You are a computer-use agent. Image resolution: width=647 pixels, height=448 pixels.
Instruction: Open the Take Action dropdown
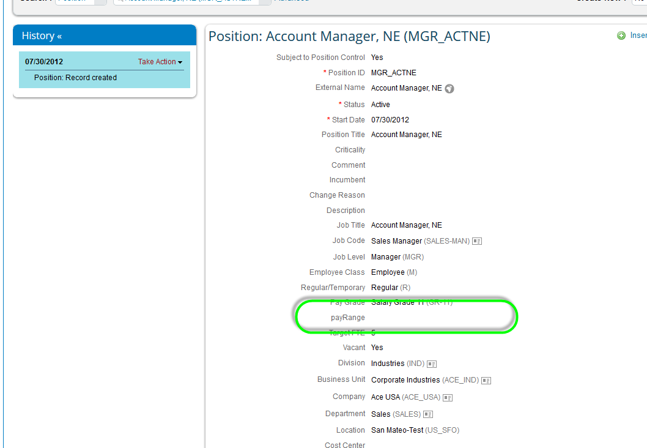[160, 62]
